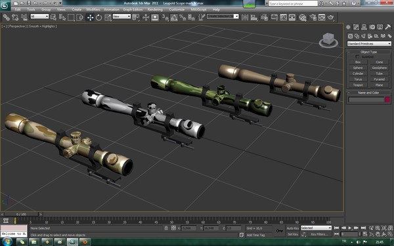The height and width of the screenshot is (246, 394).
Task: Open selection filter All dropdown
Action: tap(39, 16)
